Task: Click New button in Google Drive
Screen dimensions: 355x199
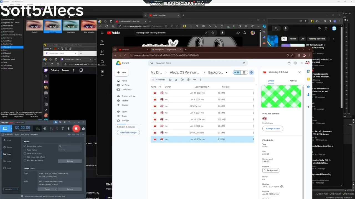Action: click(122, 72)
